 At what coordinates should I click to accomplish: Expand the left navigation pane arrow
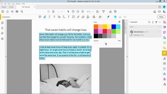(x=6, y=57)
